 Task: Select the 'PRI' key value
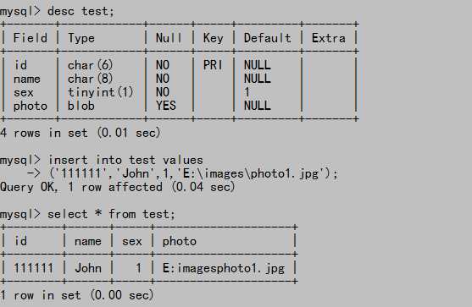click(213, 65)
